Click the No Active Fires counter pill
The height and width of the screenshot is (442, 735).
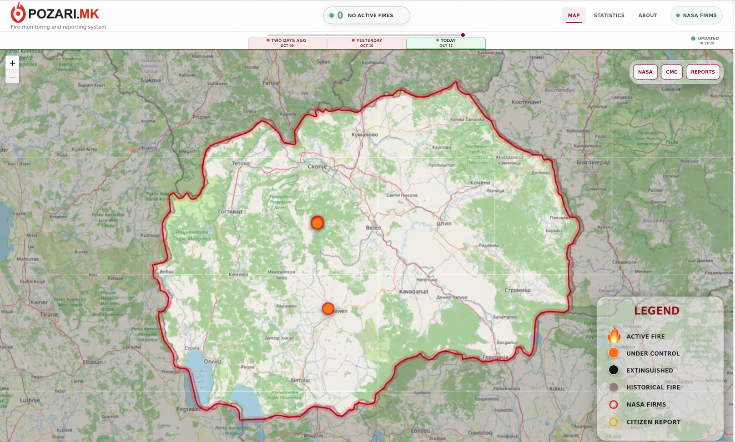coord(367,15)
